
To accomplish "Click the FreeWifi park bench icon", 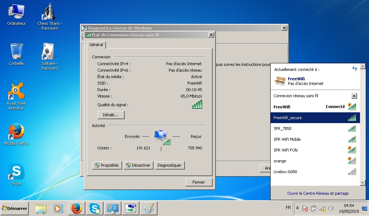I will 280,81.
